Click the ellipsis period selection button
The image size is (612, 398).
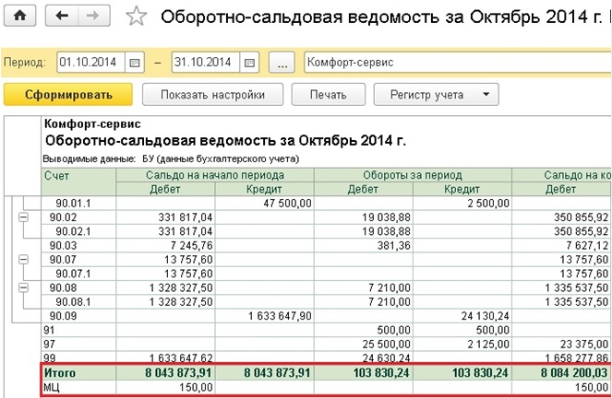(x=283, y=63)
